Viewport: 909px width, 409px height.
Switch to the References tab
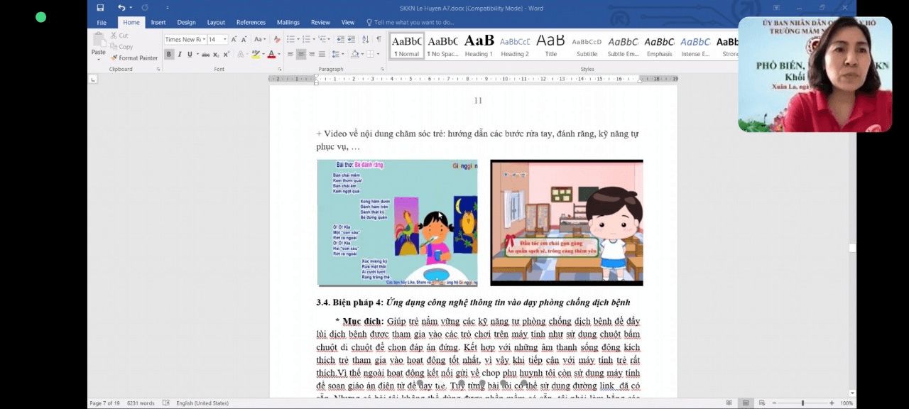pos(251,23)
